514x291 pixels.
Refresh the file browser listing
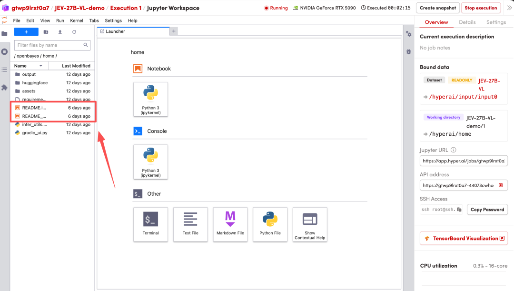click(74, 32)
